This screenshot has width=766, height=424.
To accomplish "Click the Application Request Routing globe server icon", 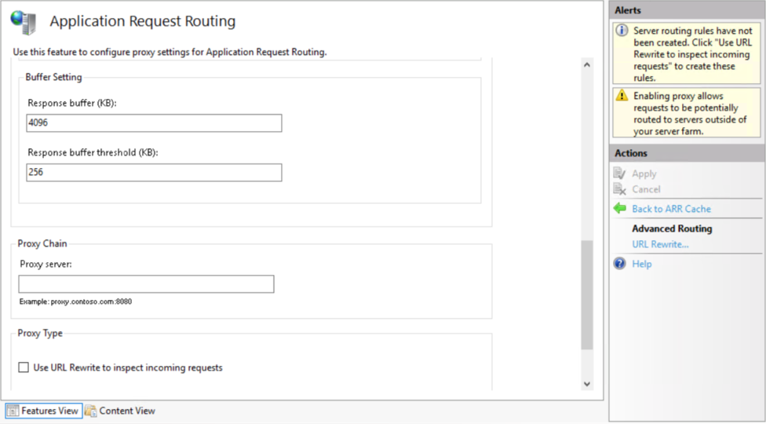I will coord(24,22).
